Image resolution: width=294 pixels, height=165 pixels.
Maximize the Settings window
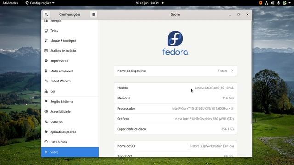(x=238, y=14)
